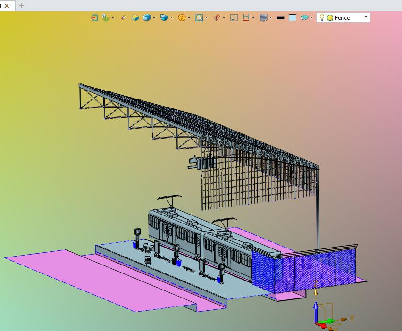Click the zoom window icon
The width and height of the screenshot is (402, 331).
coord(199,17)
